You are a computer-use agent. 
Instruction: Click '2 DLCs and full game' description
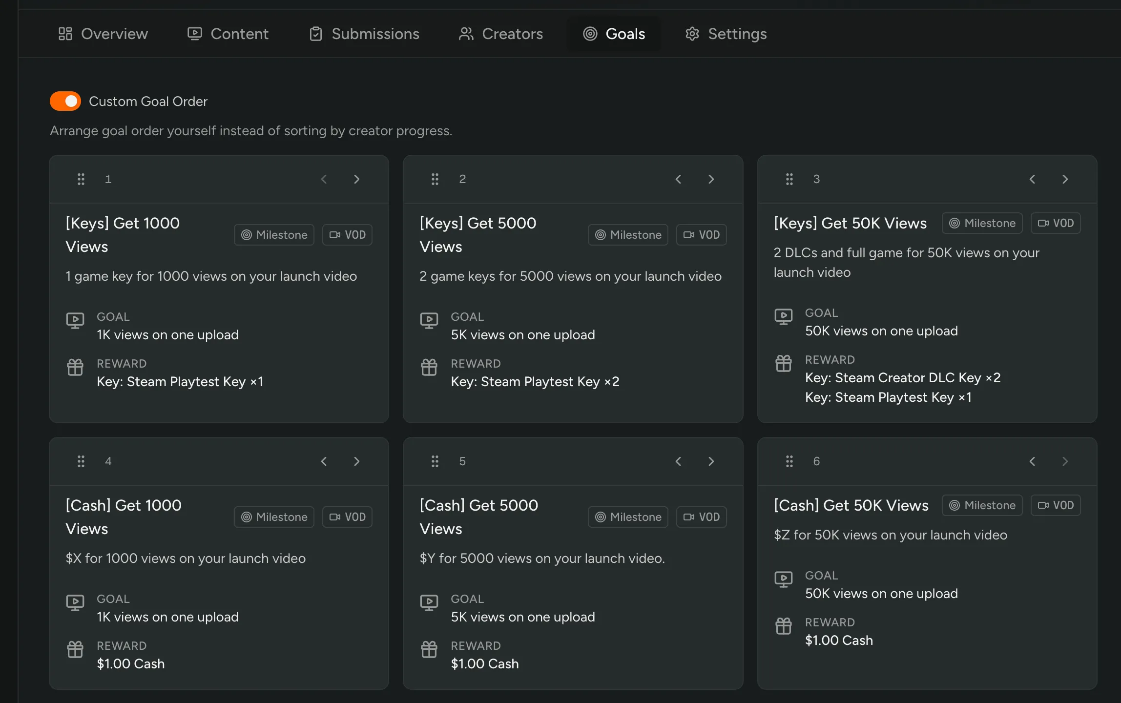pos(907,262)
